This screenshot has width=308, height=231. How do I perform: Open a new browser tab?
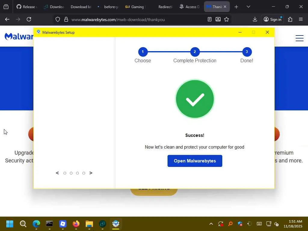(236, 7)
